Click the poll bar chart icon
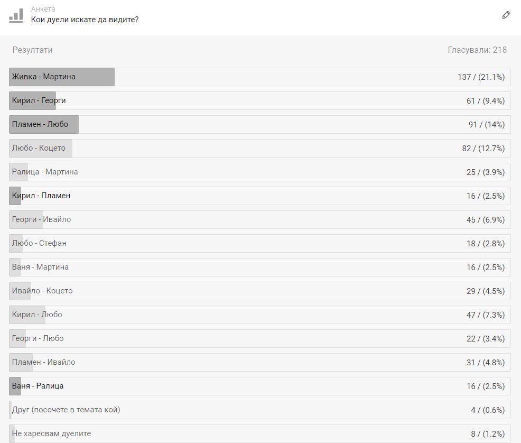 pos(16,16)
